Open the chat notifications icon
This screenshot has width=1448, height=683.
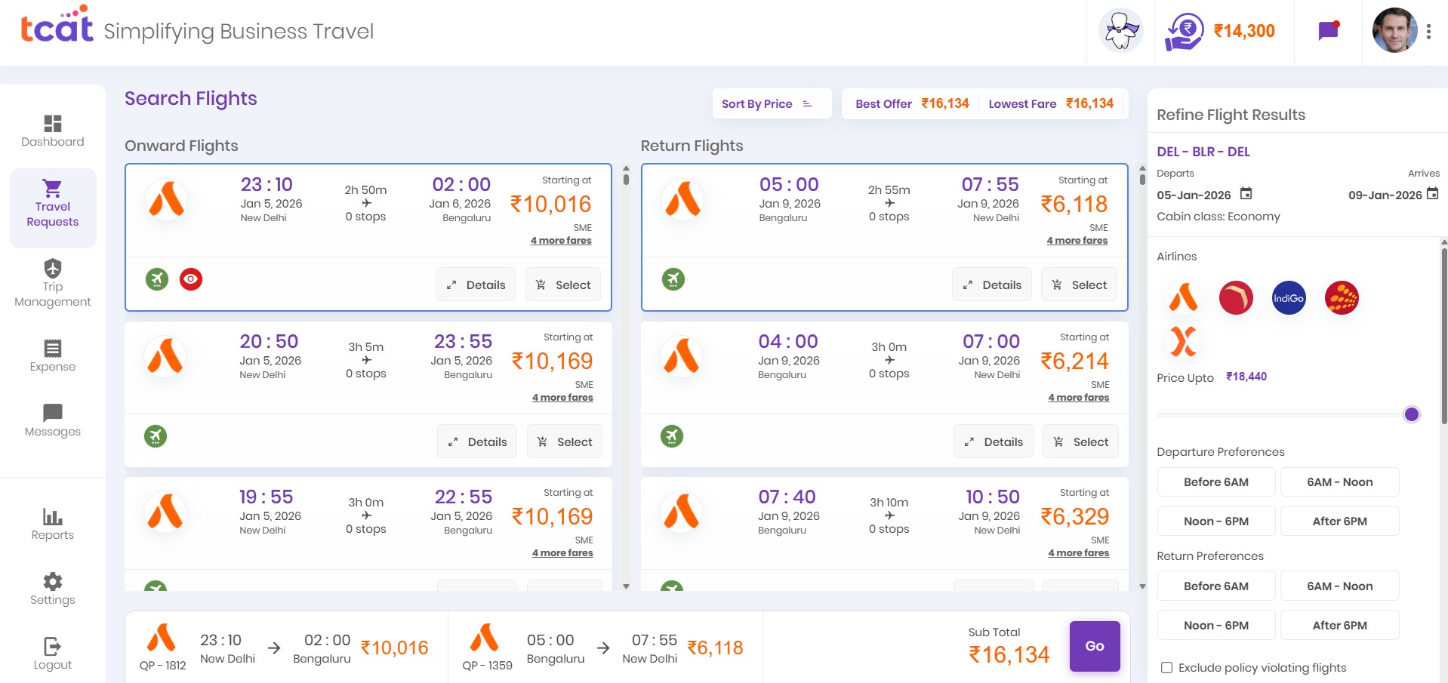(x=1328, y=31)
